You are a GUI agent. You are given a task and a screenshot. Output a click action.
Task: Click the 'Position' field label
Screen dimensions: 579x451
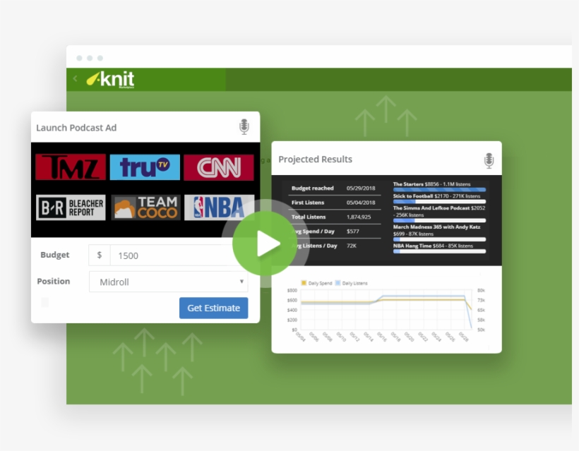click(x=54, y=281)
